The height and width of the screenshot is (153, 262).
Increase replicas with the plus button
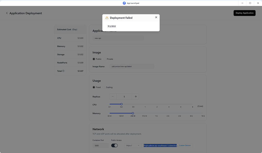[x=136, y=96]
